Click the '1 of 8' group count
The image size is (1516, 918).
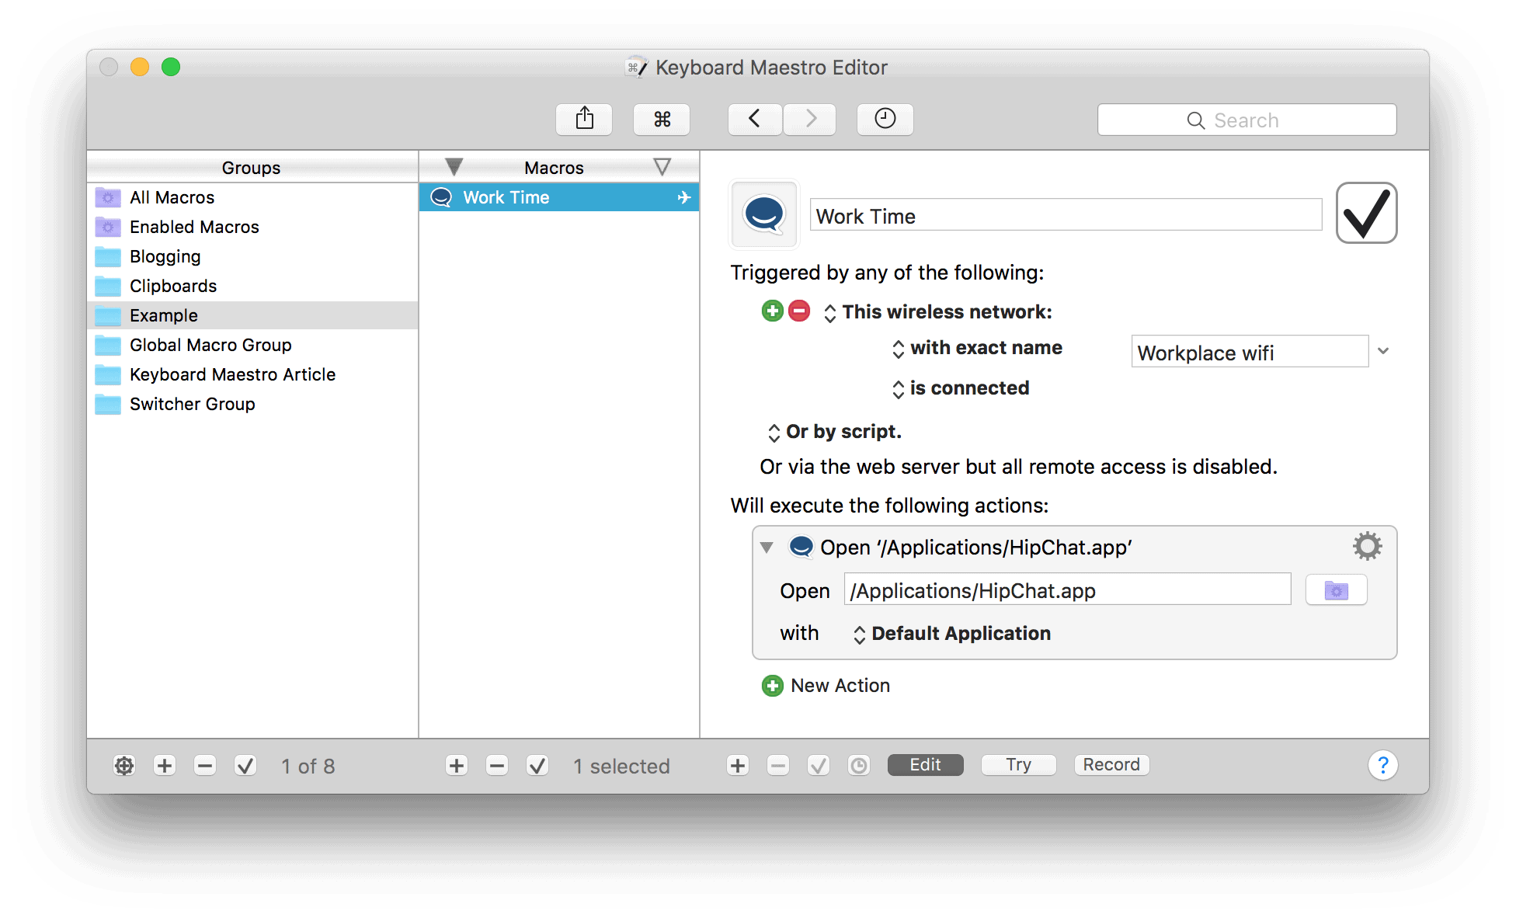tap(308, 767)
